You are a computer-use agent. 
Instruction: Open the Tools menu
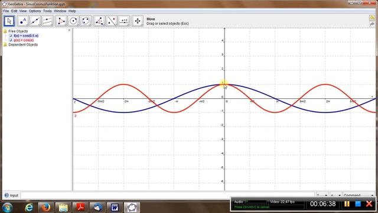pyautogui.click(x=47, y=11)
